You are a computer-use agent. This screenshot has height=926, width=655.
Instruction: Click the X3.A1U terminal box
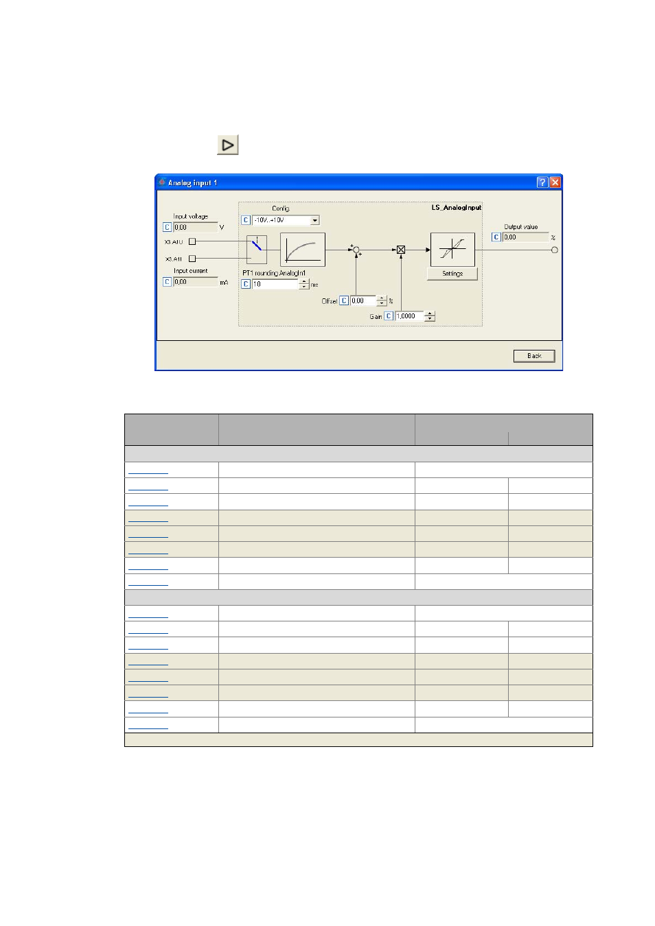[x=192, y=241]
